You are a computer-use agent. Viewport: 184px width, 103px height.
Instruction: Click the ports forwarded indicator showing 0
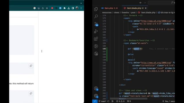[x=129, y=101]
